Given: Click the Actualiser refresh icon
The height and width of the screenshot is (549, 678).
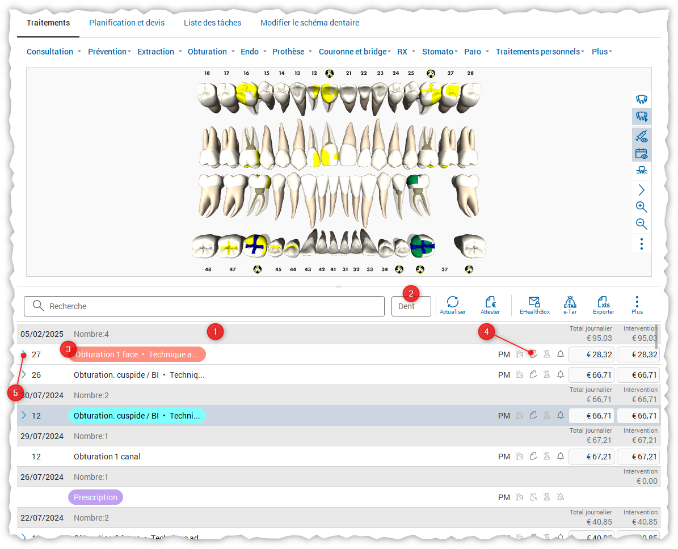Looking at the screenshot, I should click(x=452, y=302).
